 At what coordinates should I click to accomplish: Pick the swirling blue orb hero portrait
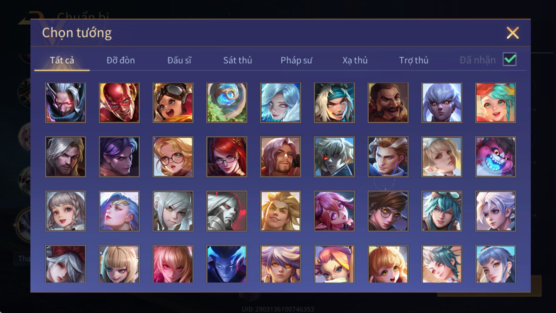tap(227, 103)
